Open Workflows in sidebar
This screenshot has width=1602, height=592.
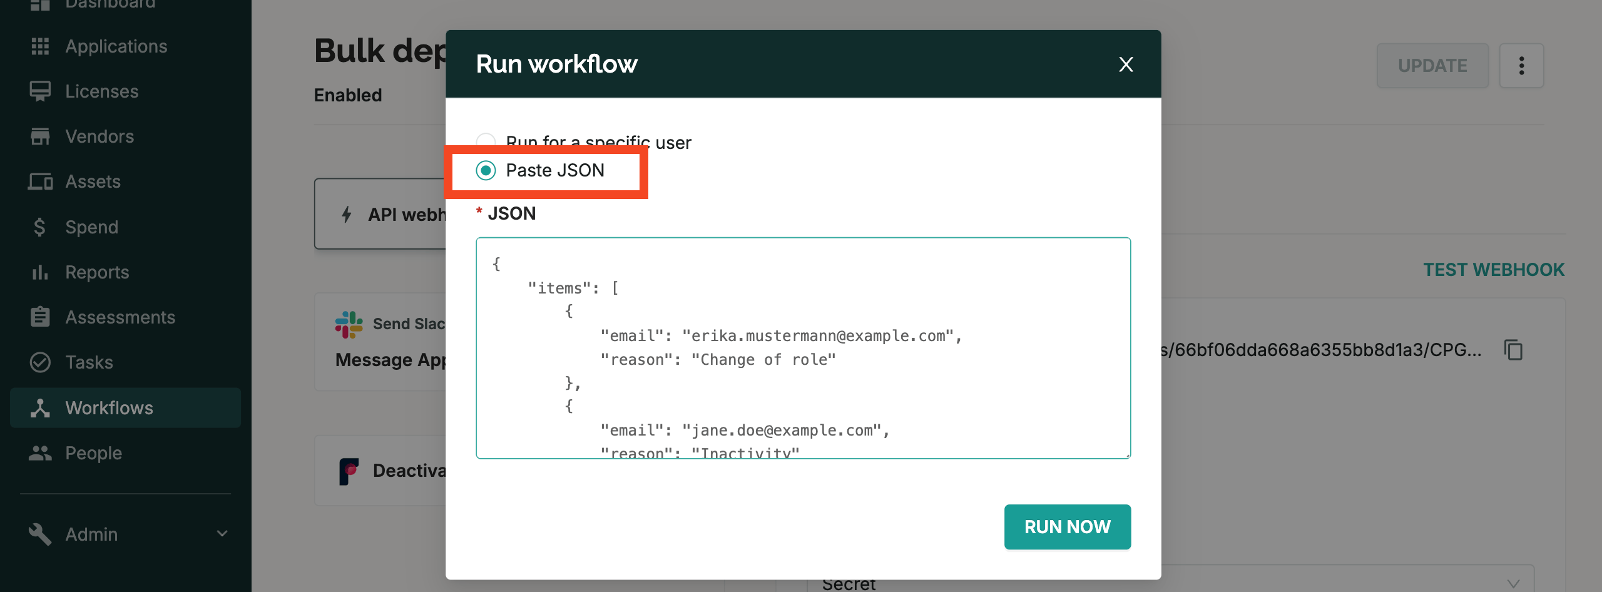(x=125, y=408)
